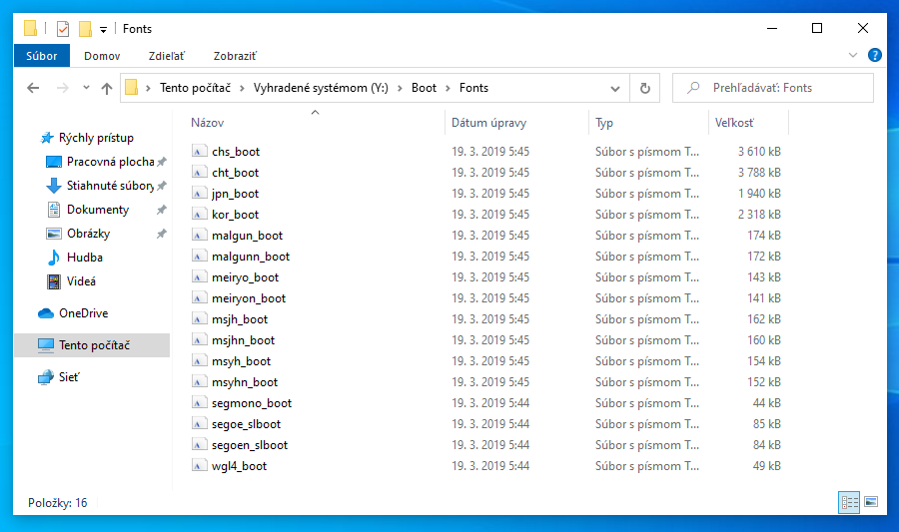
Task: Open the Súbor menu tab
Action: tap(42, 56)
